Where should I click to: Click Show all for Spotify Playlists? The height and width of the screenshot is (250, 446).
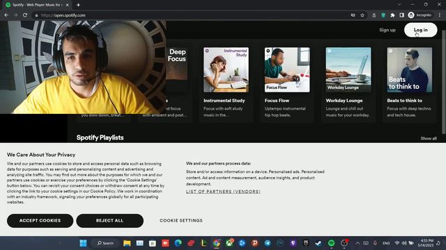(429, 138)
